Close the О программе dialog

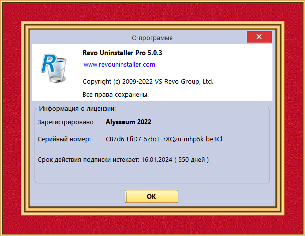(259, 37)
